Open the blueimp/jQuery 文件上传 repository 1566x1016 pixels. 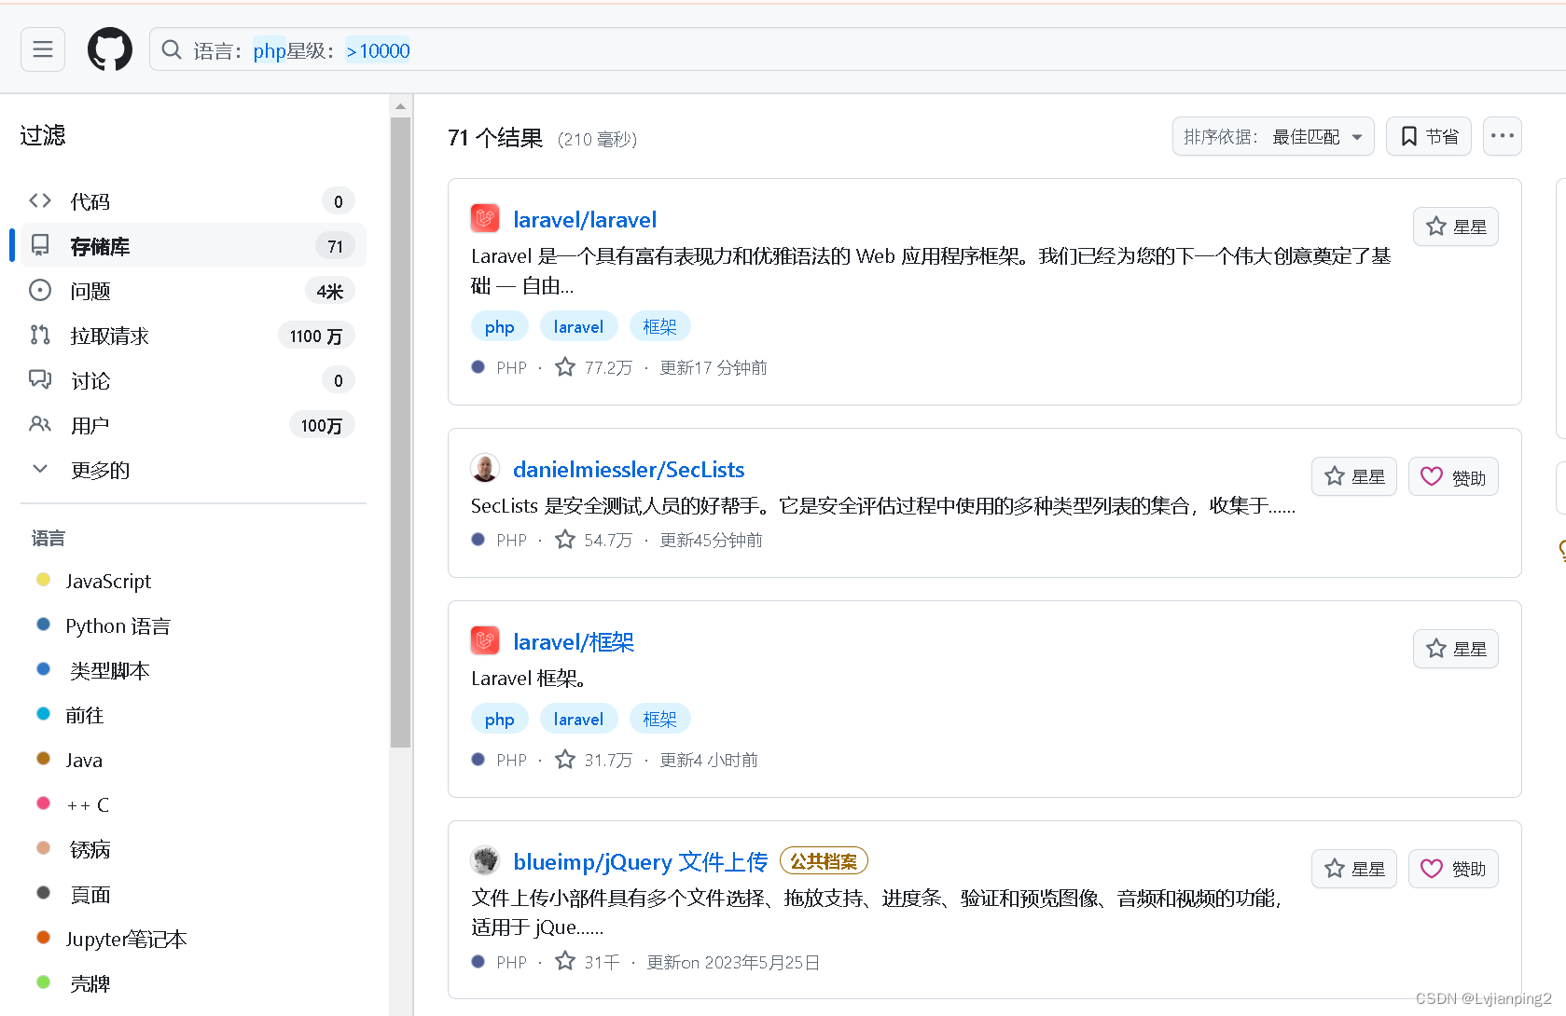(640, 861)
